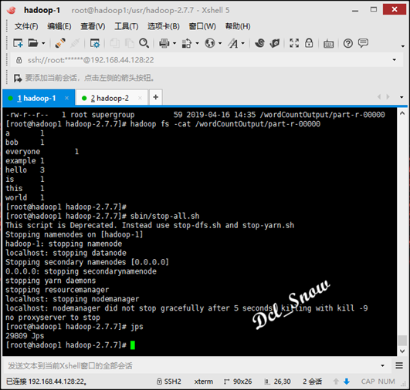The height and width of the screenshot is (390, 410).
Task: Click the 26,30 cursor position status
Action: (x=277, y=382)
